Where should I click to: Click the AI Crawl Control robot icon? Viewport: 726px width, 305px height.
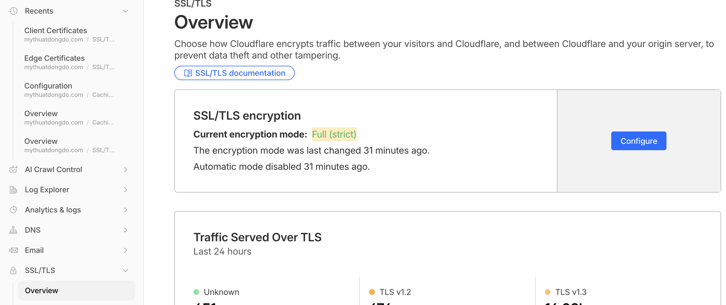[13, 169]
